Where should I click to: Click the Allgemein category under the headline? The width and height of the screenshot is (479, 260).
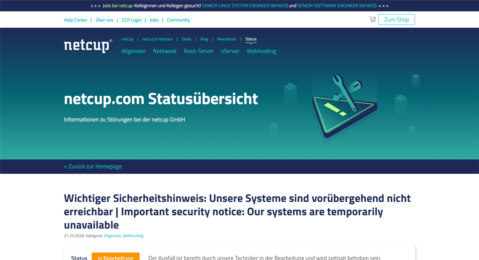pos(113,236)
